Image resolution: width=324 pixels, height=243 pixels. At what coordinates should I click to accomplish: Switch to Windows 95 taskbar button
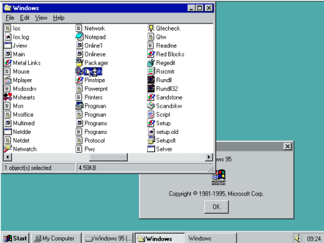(108, 238)
